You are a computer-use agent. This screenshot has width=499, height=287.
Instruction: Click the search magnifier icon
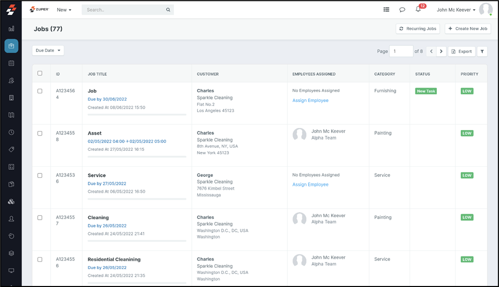tap(168, 10)
